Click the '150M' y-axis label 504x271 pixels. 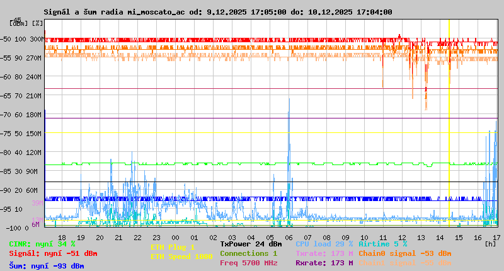click(35, 134)
